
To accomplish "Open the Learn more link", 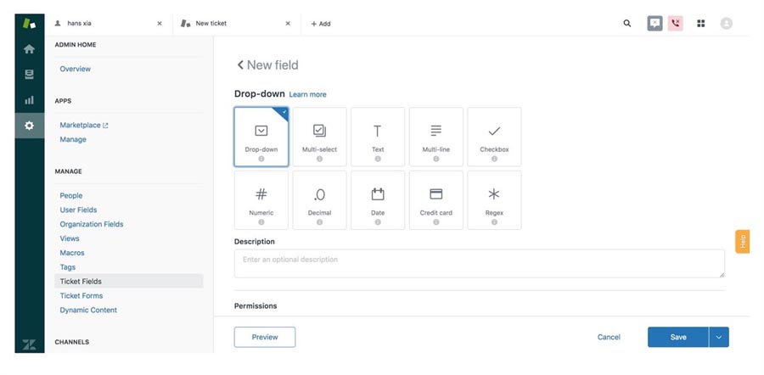I will [307, 94].
